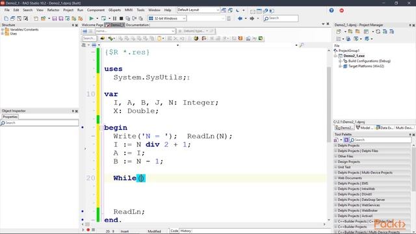The image size is (416, 234).
Task: Open the File menu
Action: (7, 10)
